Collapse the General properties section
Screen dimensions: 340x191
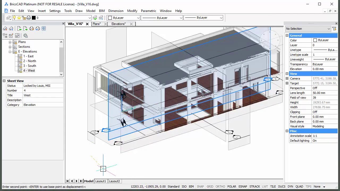[x=287, y=36]
